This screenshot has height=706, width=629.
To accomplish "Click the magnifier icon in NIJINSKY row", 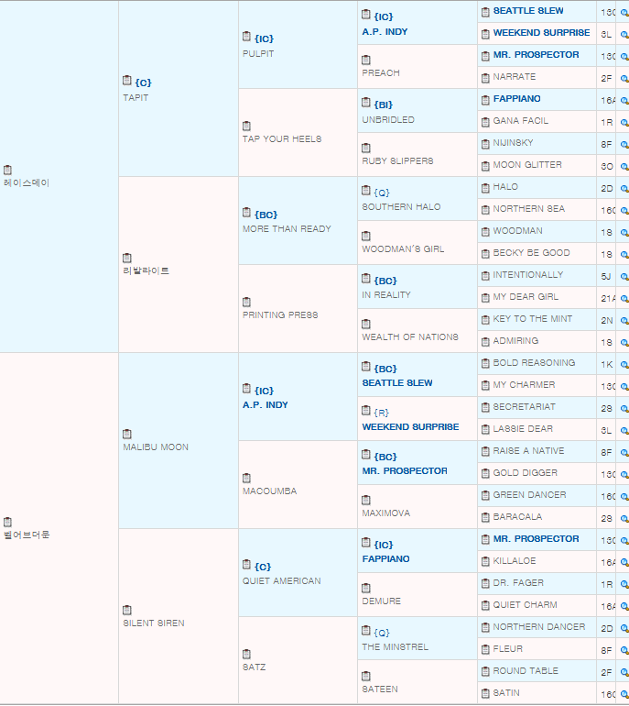I will 624,145.
